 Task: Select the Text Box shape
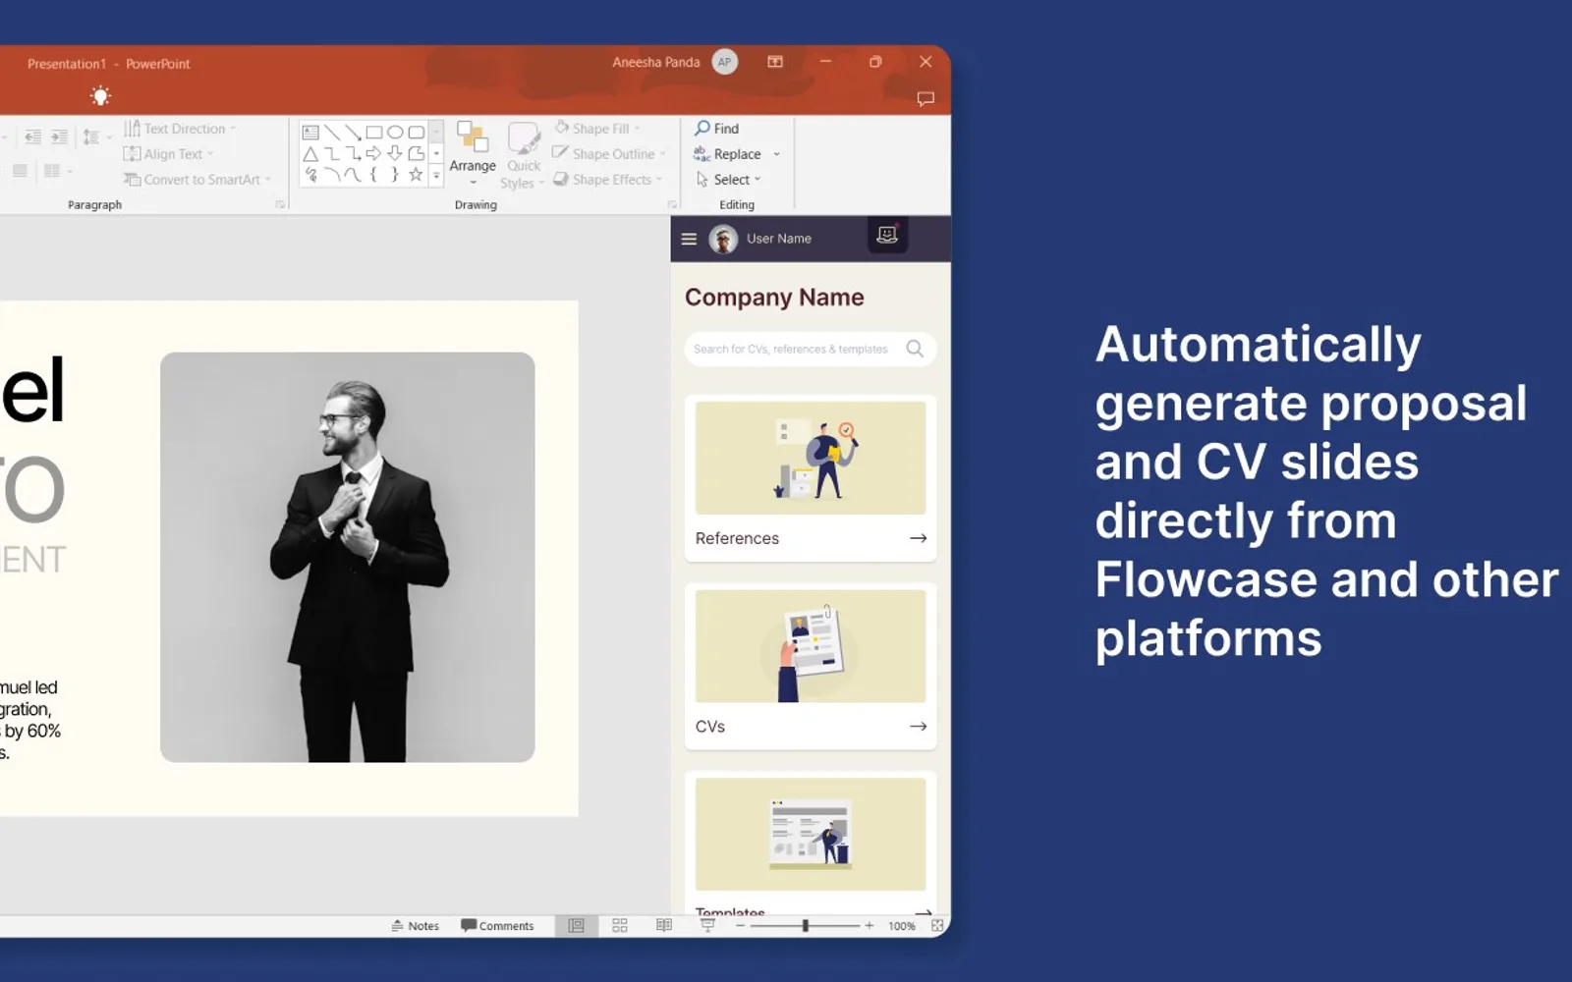[310, 133]
